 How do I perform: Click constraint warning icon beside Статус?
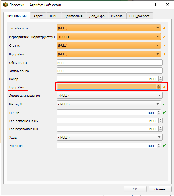coord(164,45)
